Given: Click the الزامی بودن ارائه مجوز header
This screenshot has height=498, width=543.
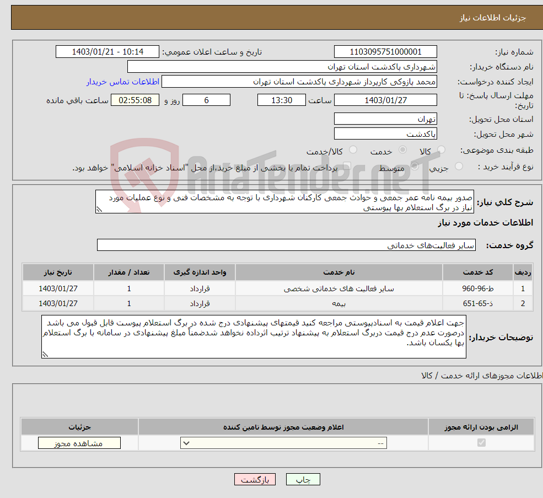Looking at the screenshot, I should pyautogui.click(x=481, y=427).
